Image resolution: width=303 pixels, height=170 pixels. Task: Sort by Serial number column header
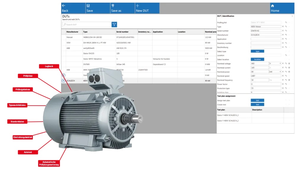127,32
